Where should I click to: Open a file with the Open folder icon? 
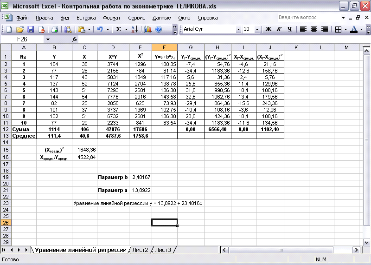20,29
